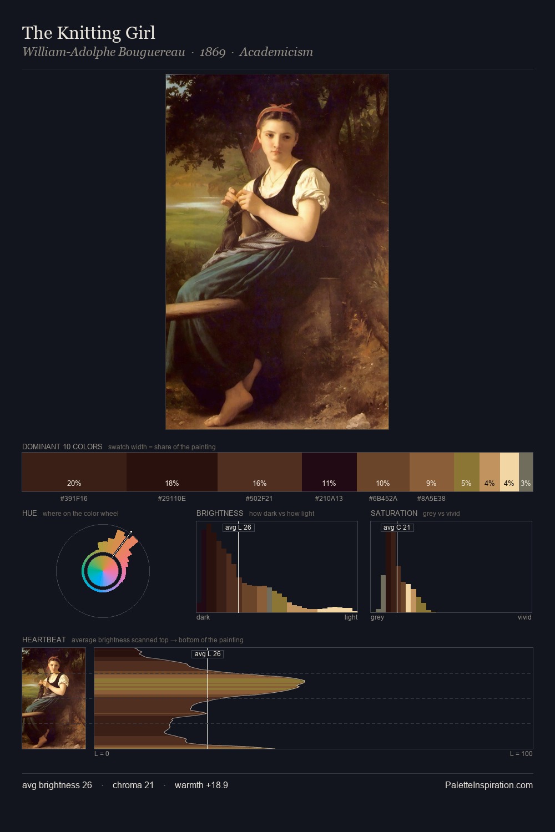
Task: Click the 'grey' axis label
Action: pos(377,617)
